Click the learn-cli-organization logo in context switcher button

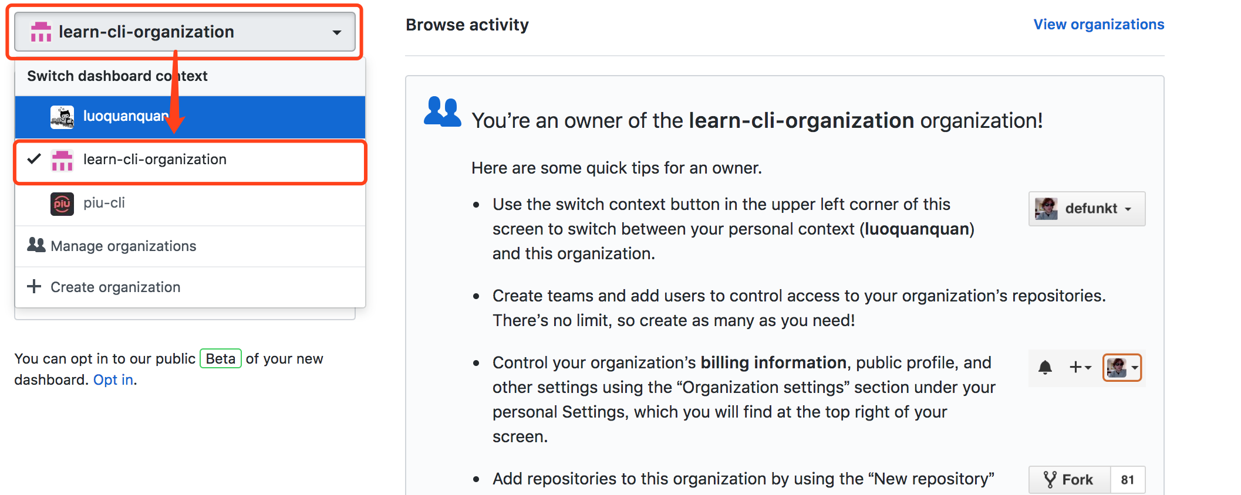41,32
